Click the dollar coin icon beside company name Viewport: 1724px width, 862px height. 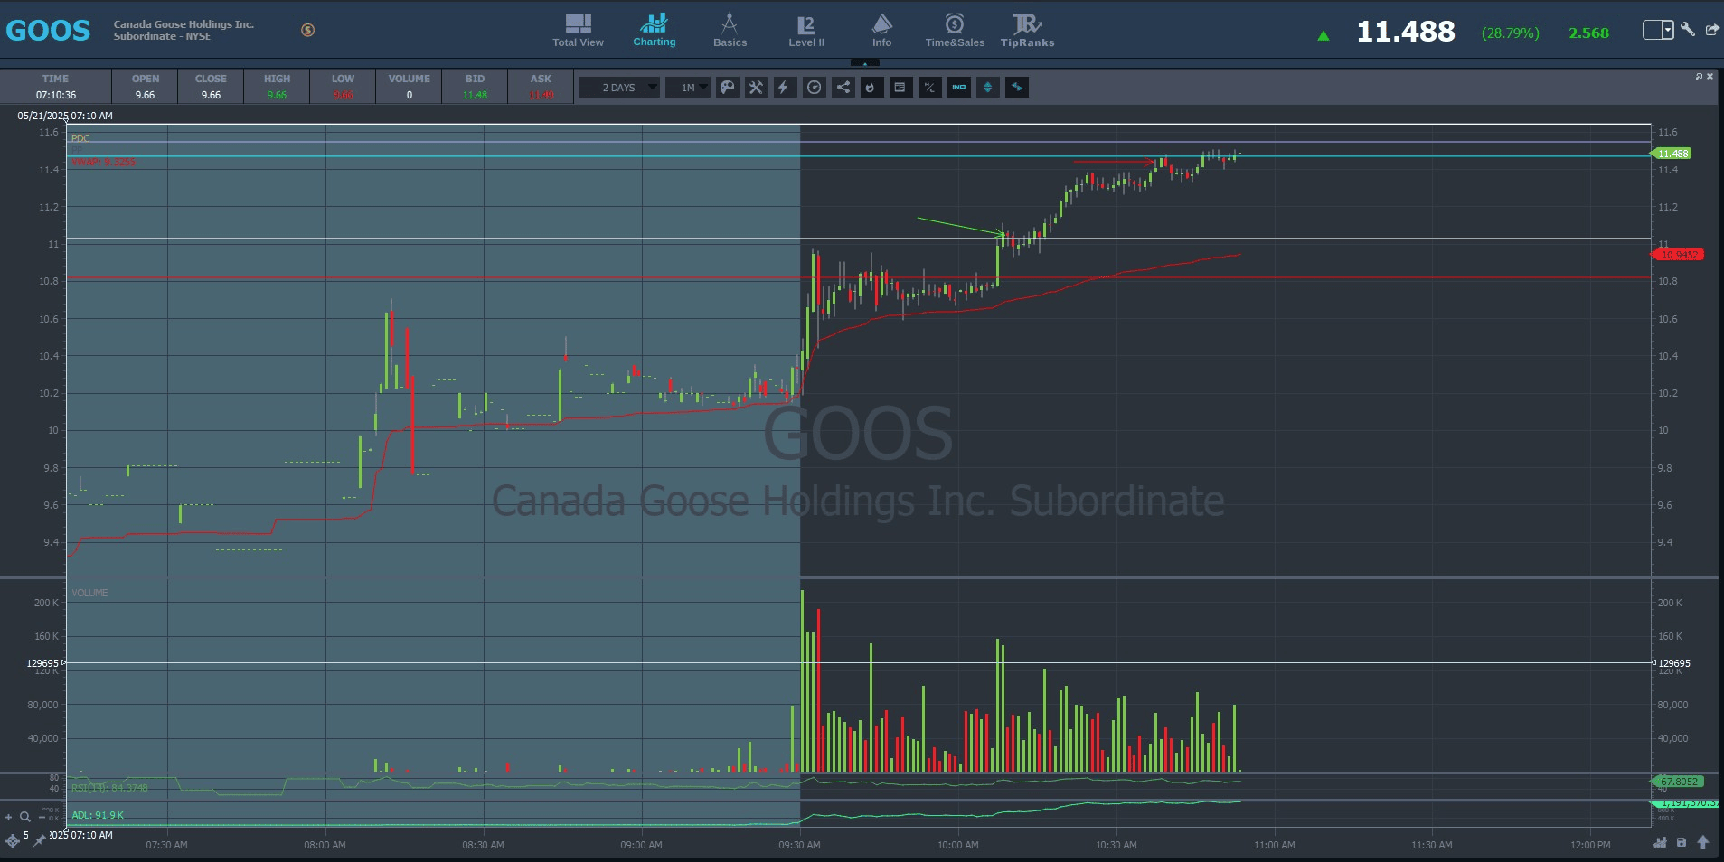[308, 30]
